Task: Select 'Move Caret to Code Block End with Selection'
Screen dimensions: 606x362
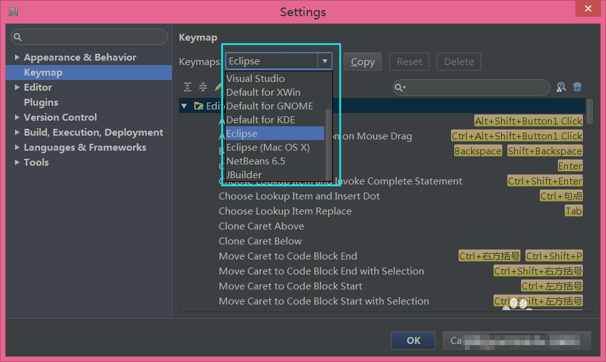Action: coord(322,271)
